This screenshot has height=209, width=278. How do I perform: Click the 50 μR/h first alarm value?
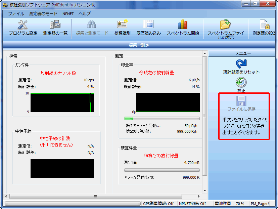191,126
